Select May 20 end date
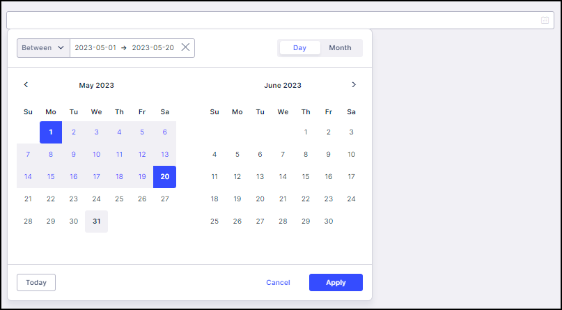 click(x=164, y=177)
